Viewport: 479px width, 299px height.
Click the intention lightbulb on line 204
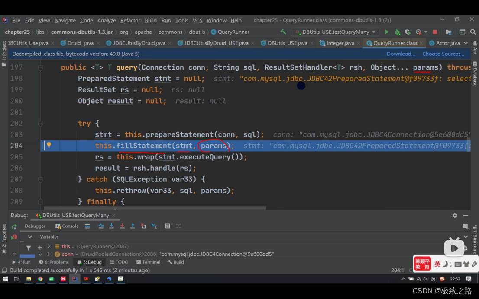click(x=49, y=145)
